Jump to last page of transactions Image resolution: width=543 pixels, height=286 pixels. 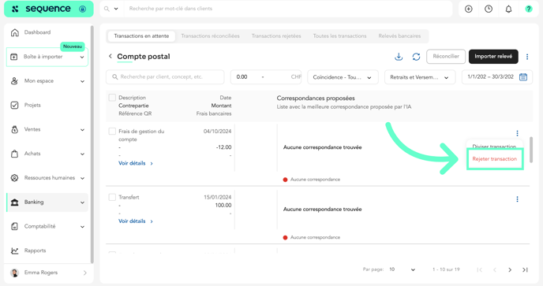[x=525, y=269]
